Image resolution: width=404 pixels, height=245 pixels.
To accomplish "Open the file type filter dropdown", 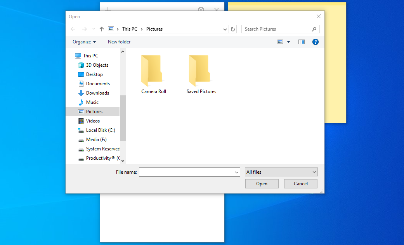I will click(281, 172).
